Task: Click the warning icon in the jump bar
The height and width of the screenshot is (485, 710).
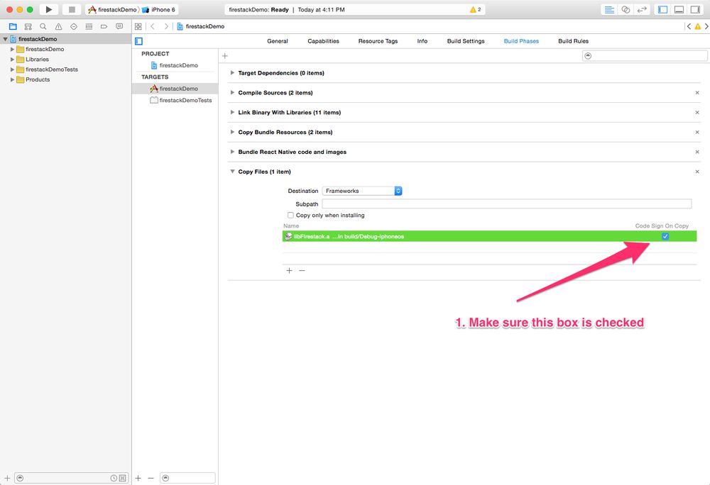Action: [698, 27]
